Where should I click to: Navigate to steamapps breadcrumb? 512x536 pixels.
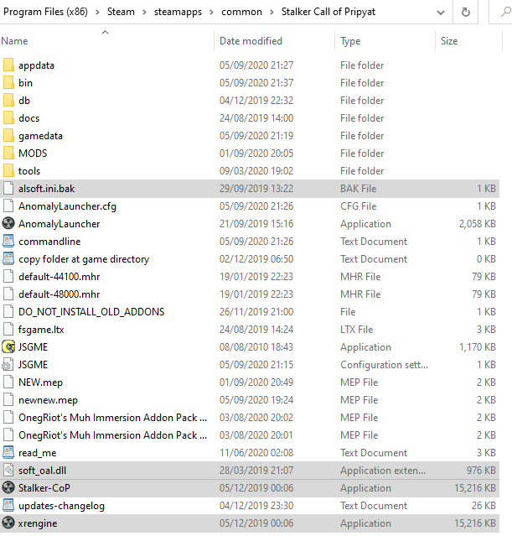(x=178, y=12)
